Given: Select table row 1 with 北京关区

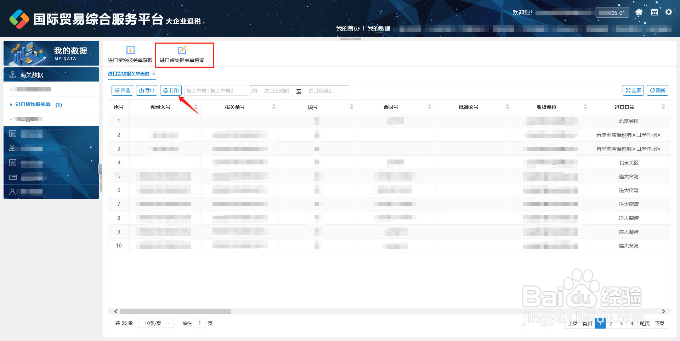Looking at the screenshot, I should pyautogui.click(x=389, y=121).
